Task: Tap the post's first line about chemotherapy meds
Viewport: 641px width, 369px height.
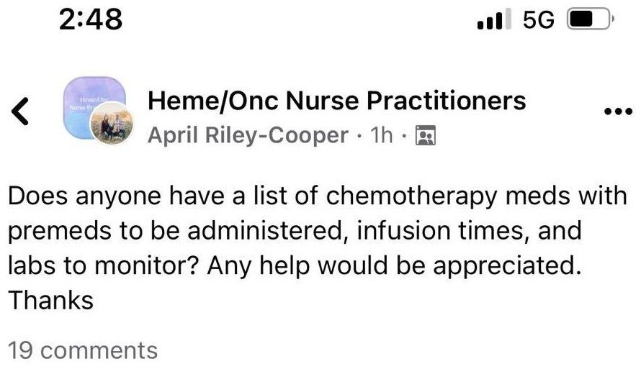Action: coord(318,196)
